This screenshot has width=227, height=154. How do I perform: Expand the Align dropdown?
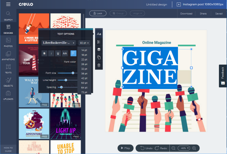pyautogui.click(x=137, y=13)
